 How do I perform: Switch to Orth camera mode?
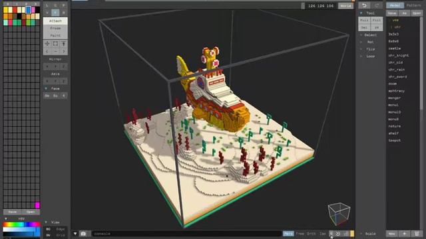[311, 234]
